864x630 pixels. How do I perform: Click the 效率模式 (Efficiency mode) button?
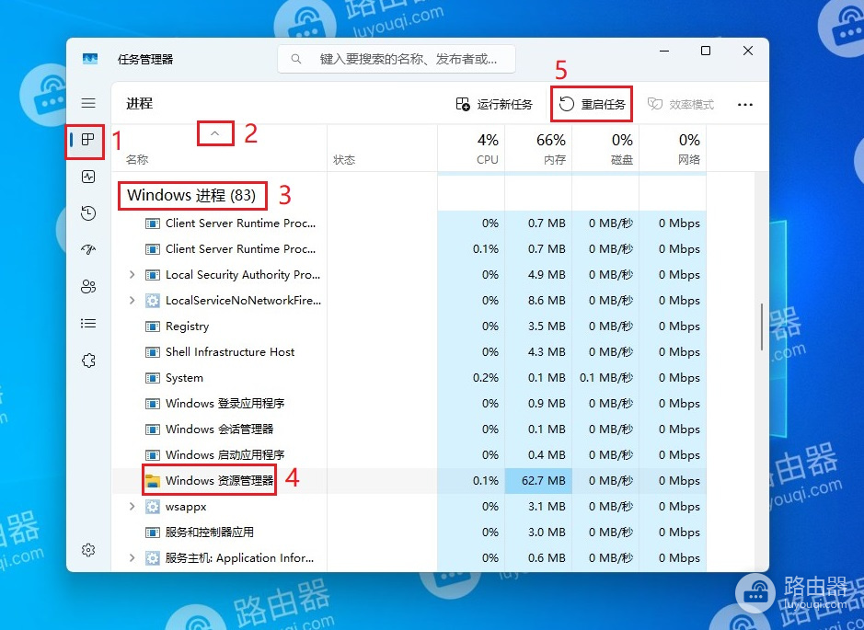coord(681,104)
